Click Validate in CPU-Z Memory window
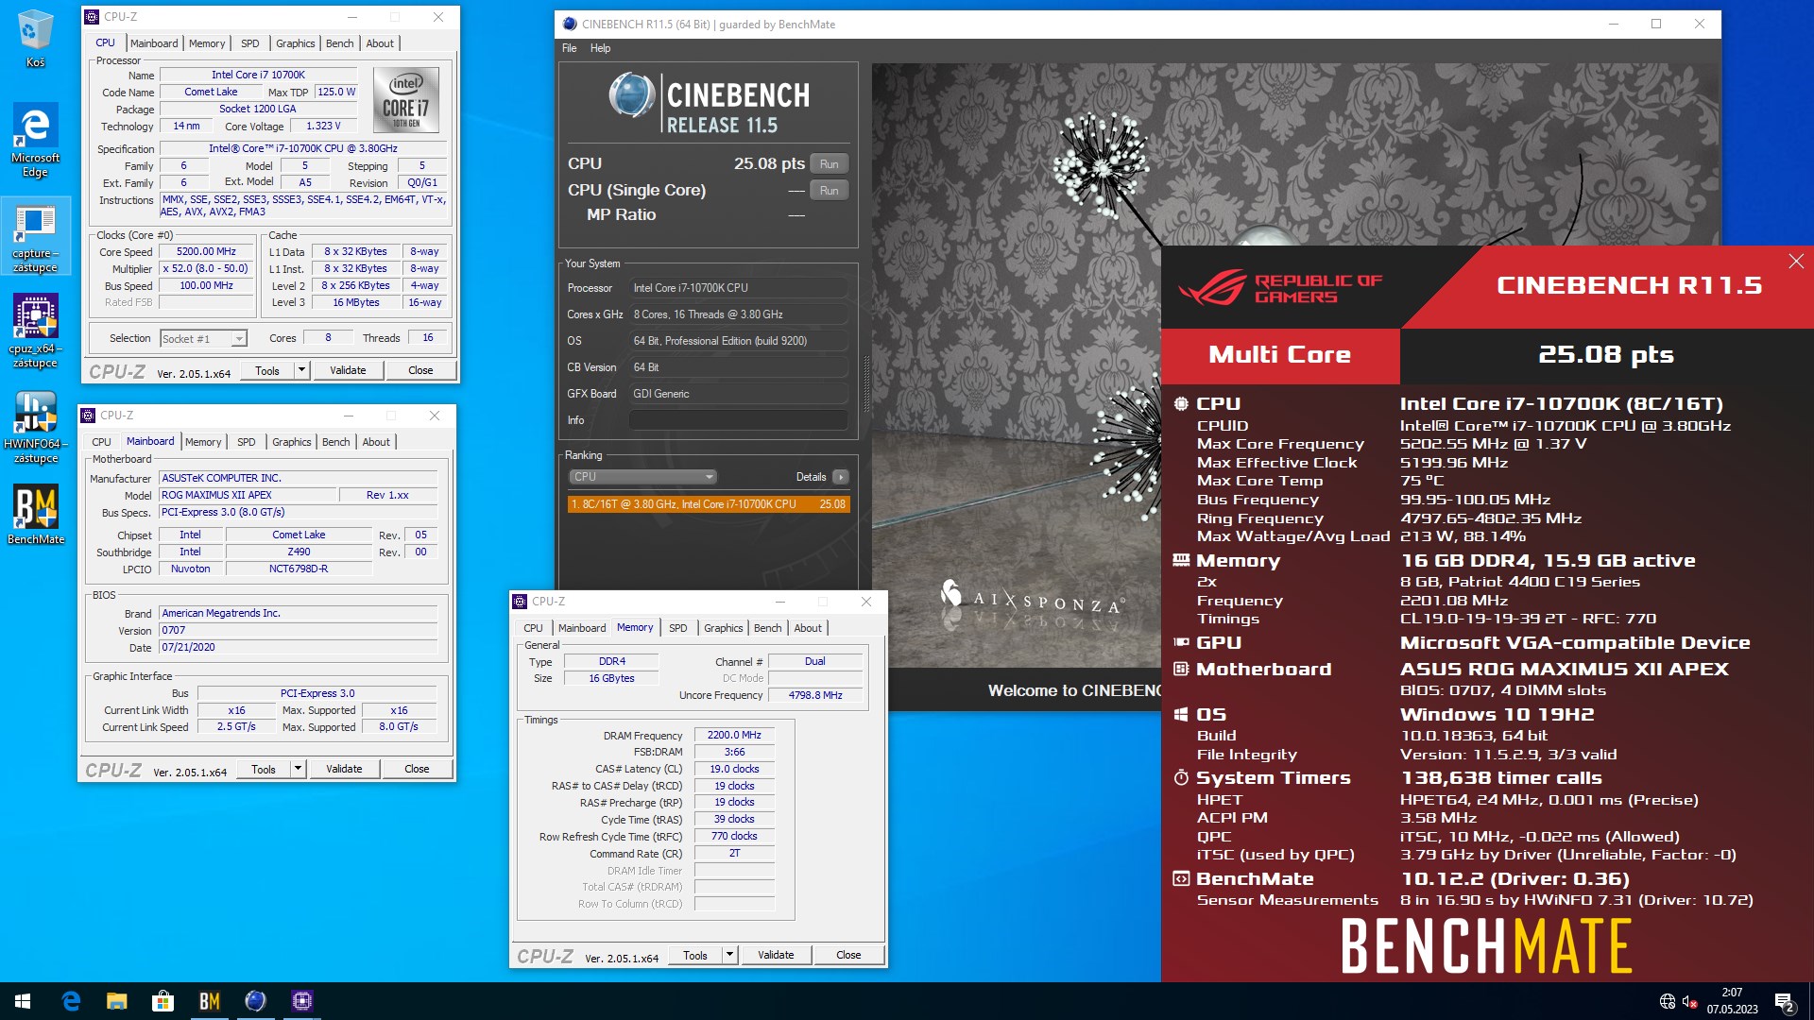This screenshot has width=1814, height=1020. pos(776,956)
